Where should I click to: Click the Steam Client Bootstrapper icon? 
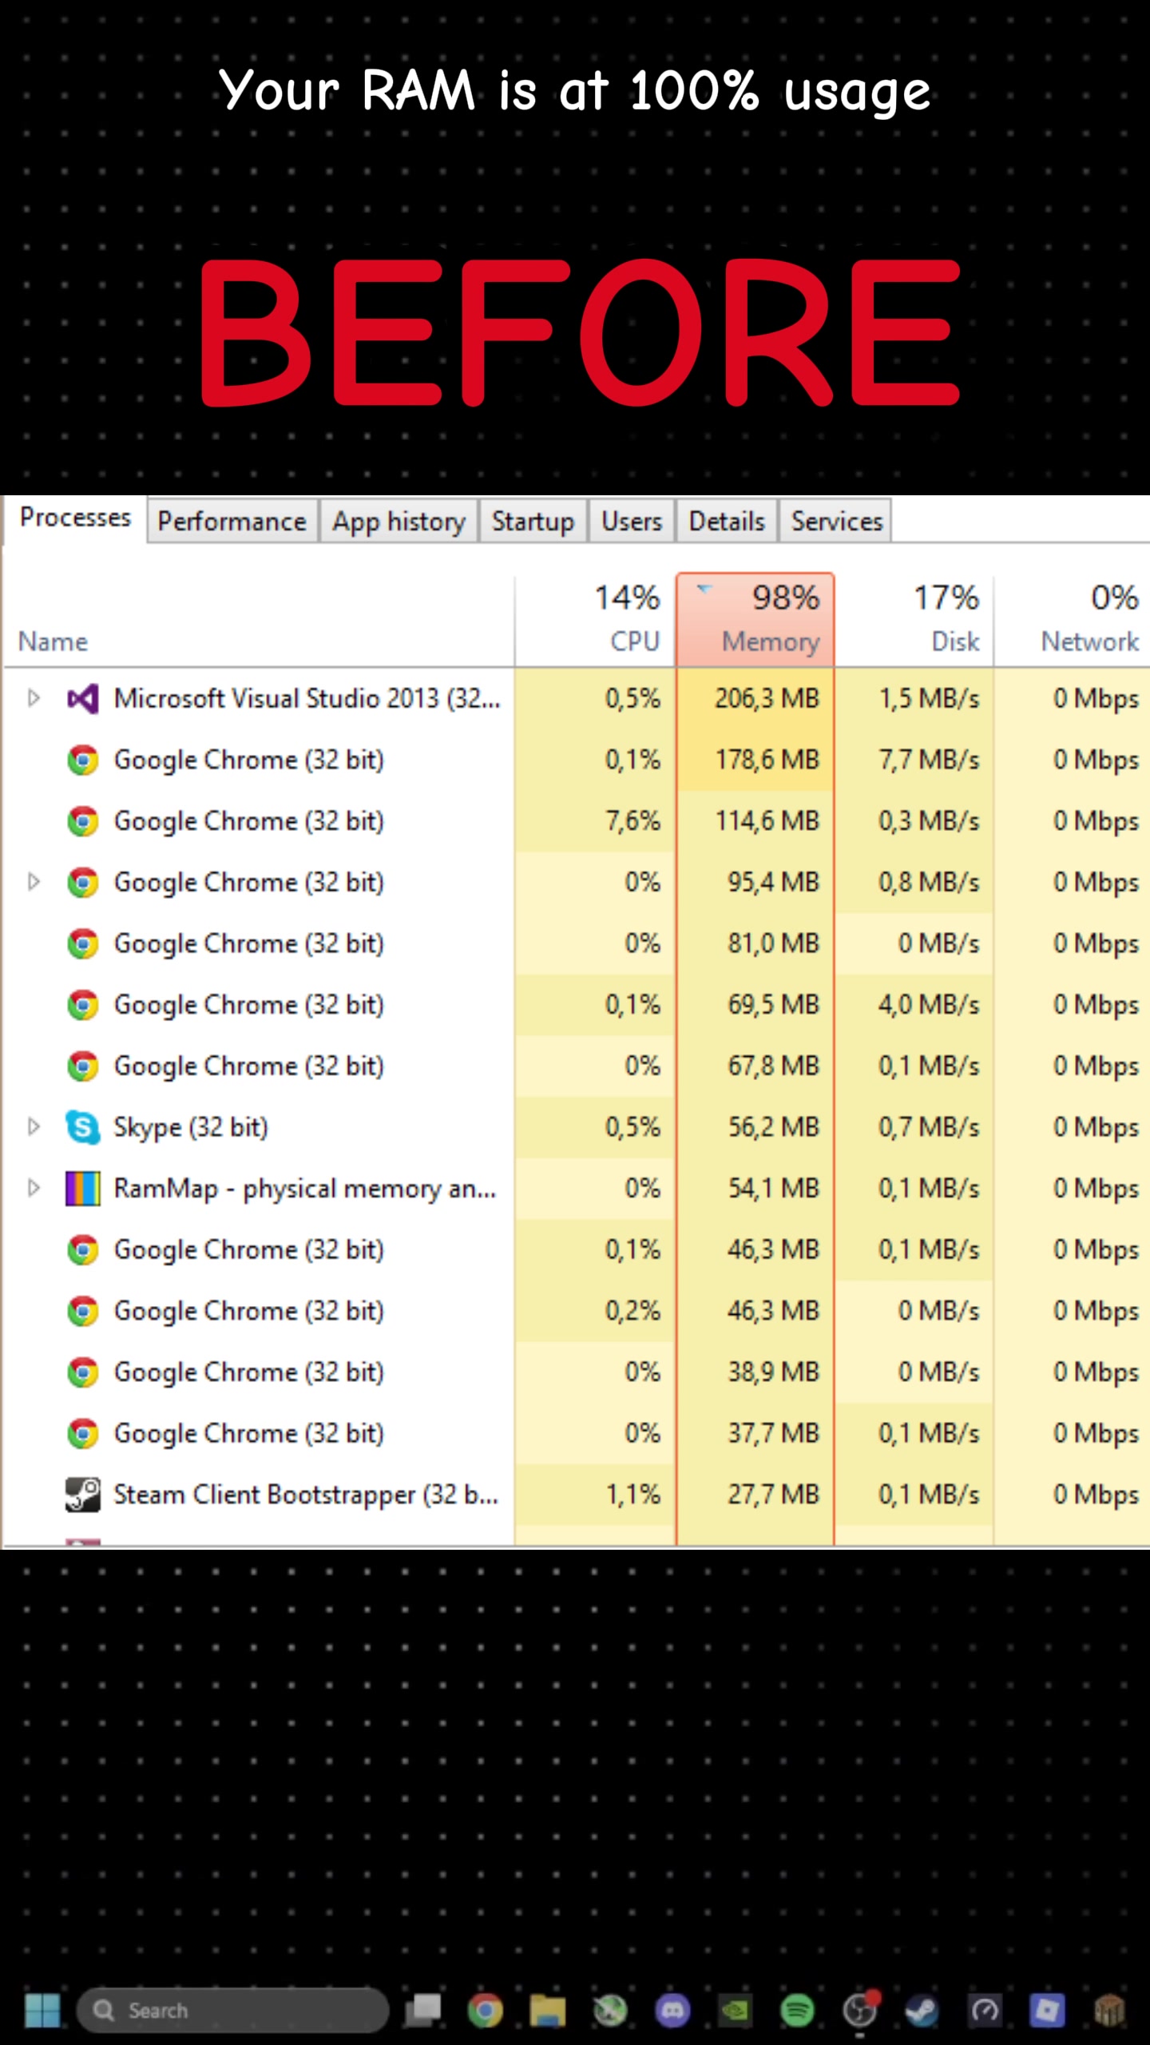coord(83,1495)
